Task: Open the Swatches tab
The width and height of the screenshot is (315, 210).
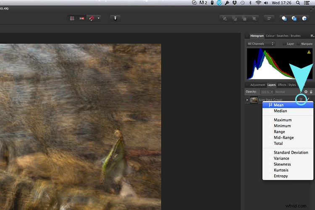Action: (283, 36)
